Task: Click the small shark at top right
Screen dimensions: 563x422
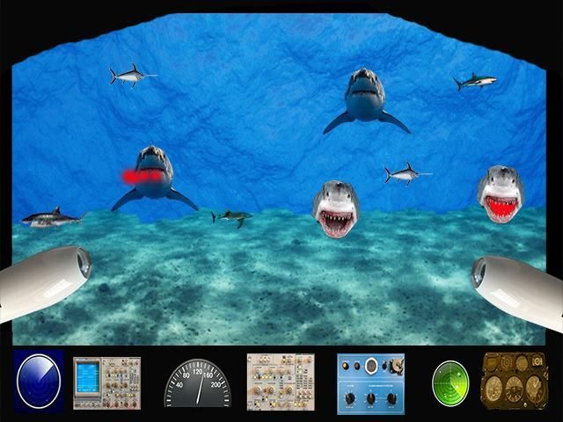Action: coord(475,82)
